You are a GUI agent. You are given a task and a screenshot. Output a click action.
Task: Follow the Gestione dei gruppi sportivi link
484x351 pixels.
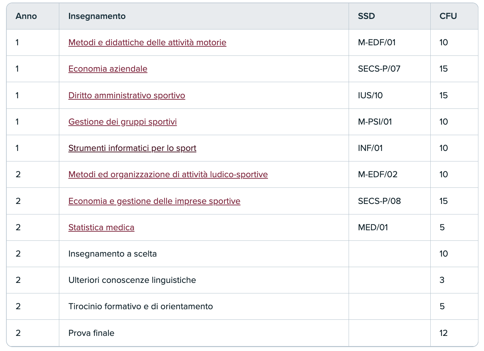122,122
